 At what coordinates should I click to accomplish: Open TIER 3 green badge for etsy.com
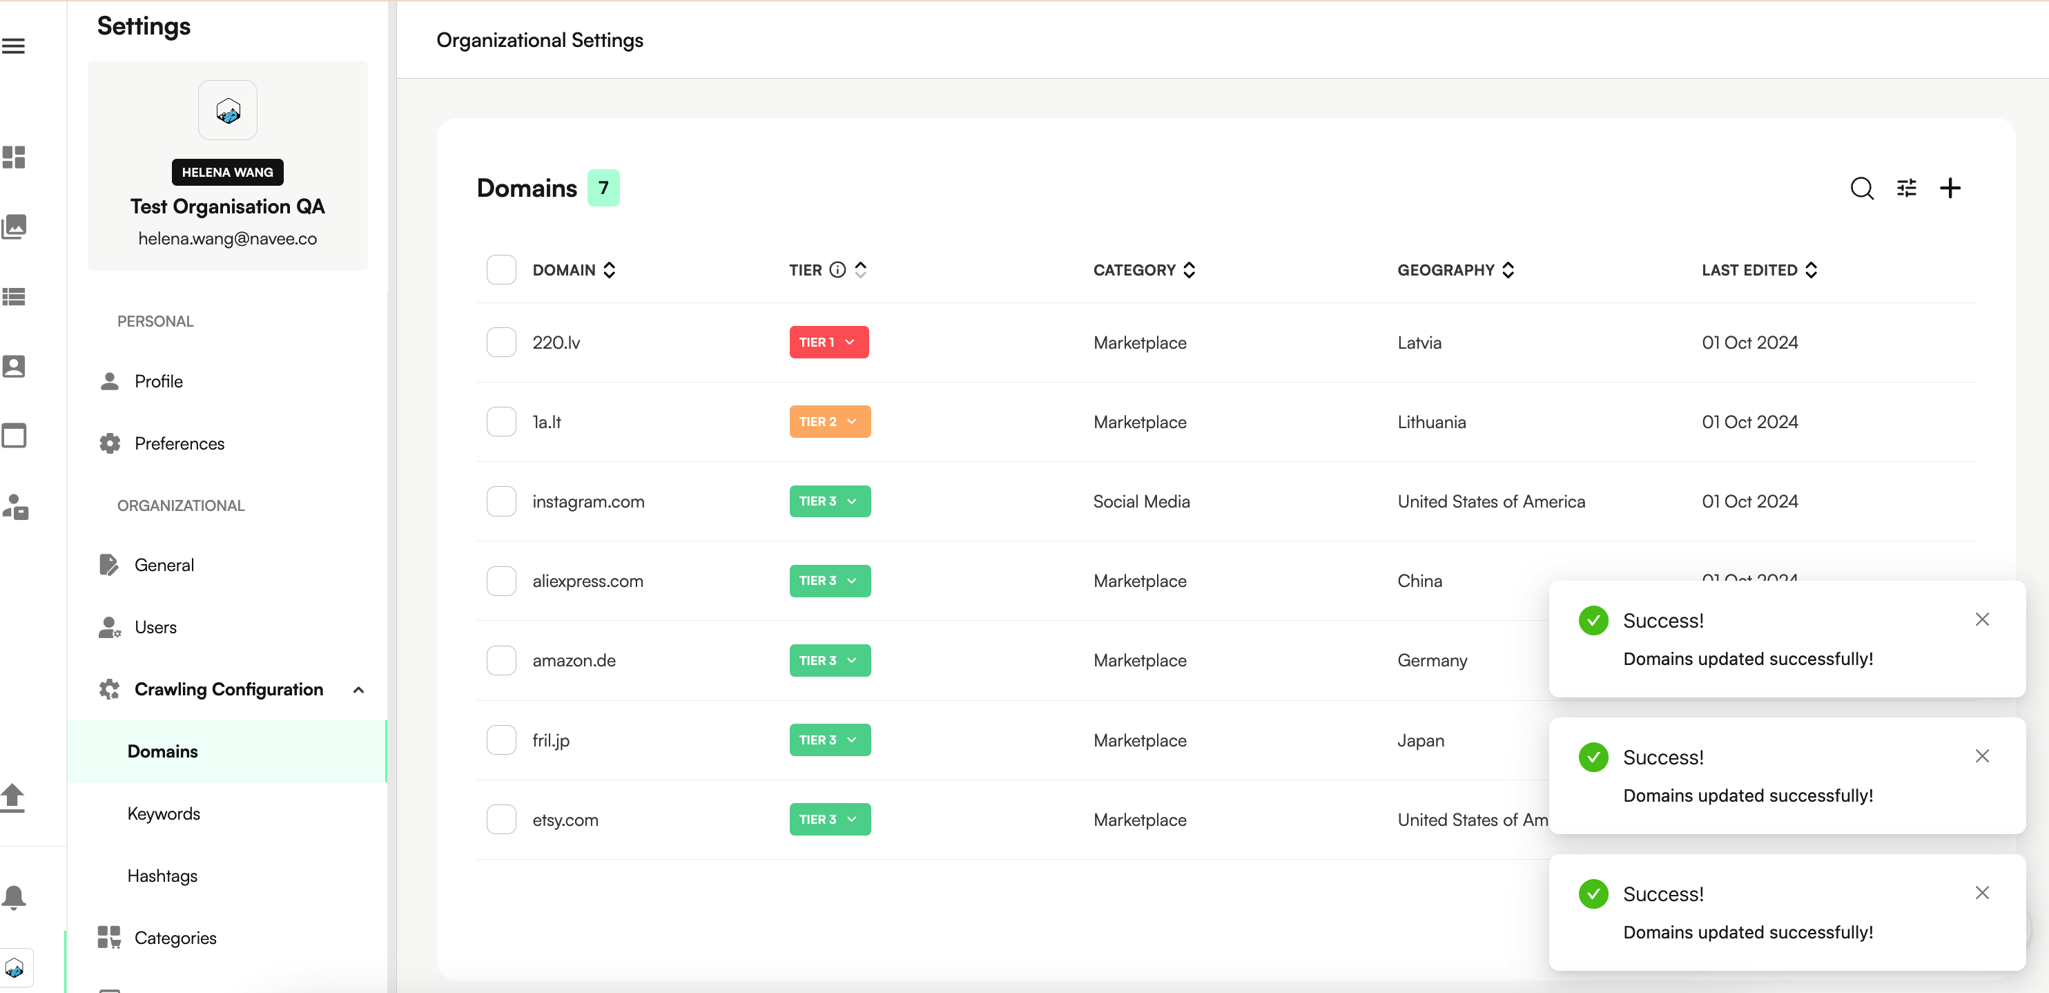(x=830, y=820)
